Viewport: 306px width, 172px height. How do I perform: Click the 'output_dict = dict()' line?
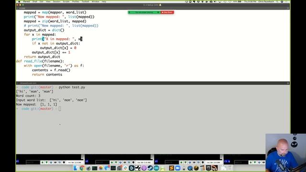[44, 30]
